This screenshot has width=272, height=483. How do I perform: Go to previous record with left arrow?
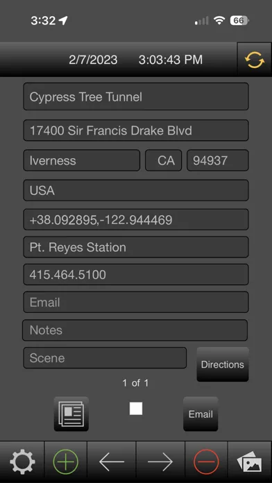(x=112, y=461)
